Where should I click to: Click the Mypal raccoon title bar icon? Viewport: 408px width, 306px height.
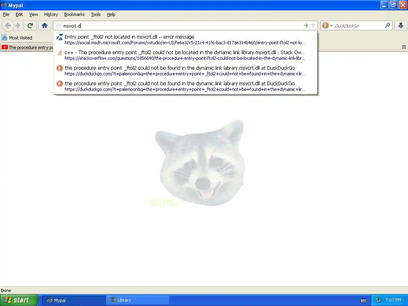click(4, 5)
